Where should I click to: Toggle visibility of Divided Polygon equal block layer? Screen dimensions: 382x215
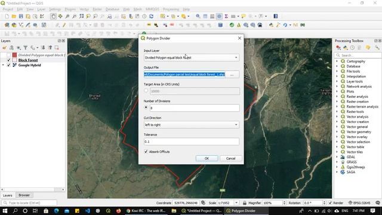[x=9, y=55]
